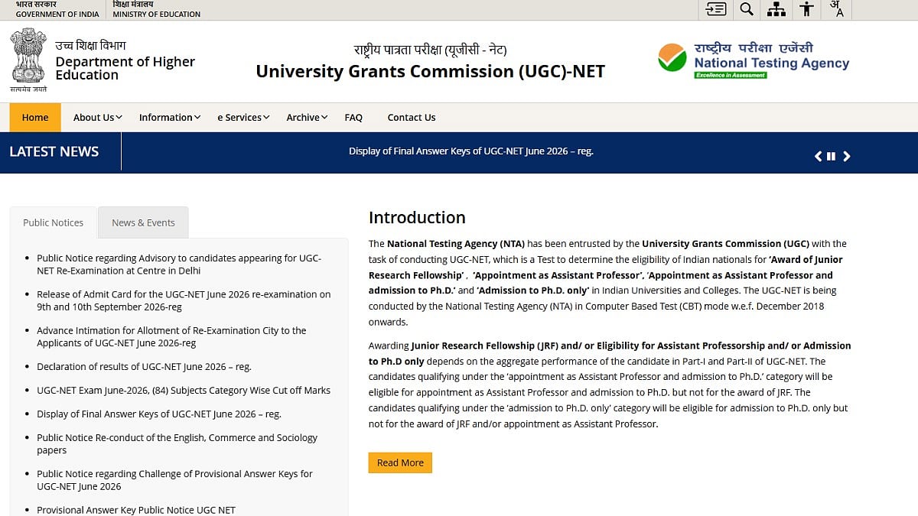The image size is (918, 516).
Task: Open (84) Subjects Category Wise Cut off Marks
Action: click(184, 390)
